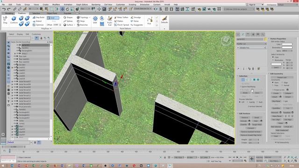Open the Hierarchy command panel tab
Viewport: 299px width, 168px height.
coord(248,35)
